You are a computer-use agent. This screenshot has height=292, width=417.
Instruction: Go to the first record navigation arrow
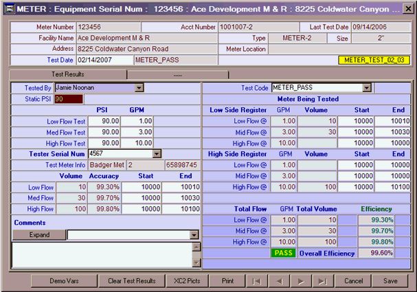(x=256, y=281)
